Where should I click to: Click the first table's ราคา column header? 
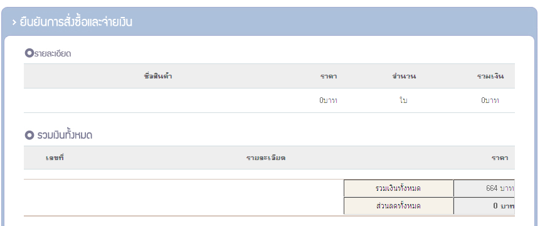328,77
